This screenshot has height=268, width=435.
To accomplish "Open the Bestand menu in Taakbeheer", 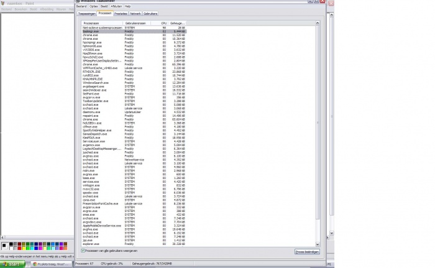I will pos(81,6).
